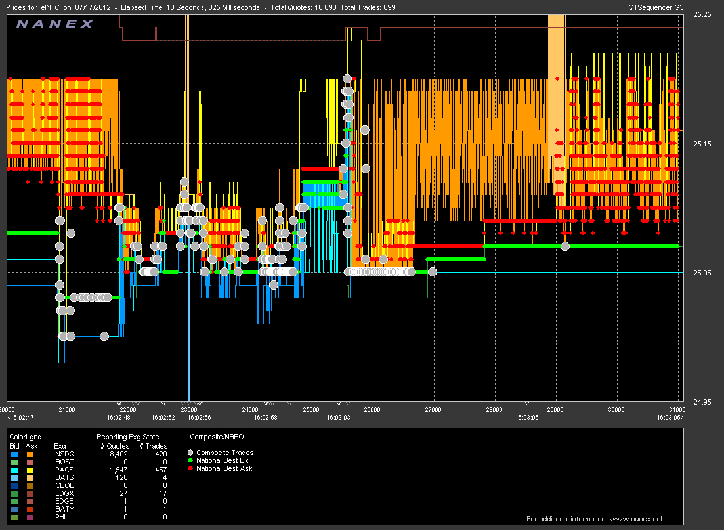This screenshot has height=530, width=724.
Task: Click EDGX quote count 27
Action: (124, 493)
